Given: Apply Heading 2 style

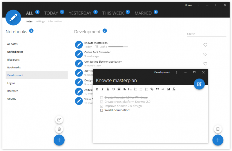Looking at the screenshot, I should click(130, 89).
